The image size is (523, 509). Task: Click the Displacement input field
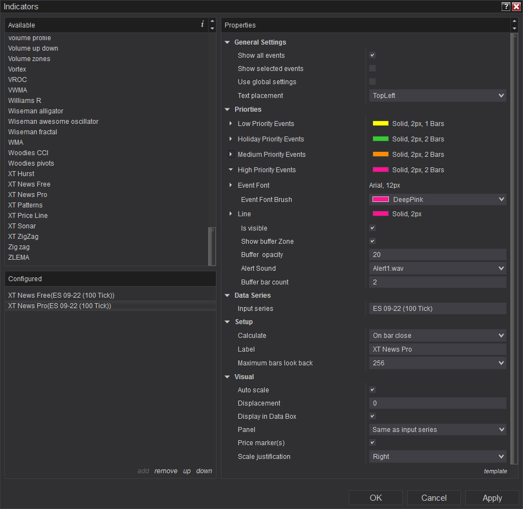[438, 403]
